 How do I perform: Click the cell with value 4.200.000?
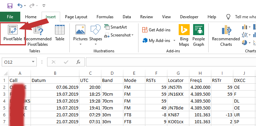[x=200, y=87]
